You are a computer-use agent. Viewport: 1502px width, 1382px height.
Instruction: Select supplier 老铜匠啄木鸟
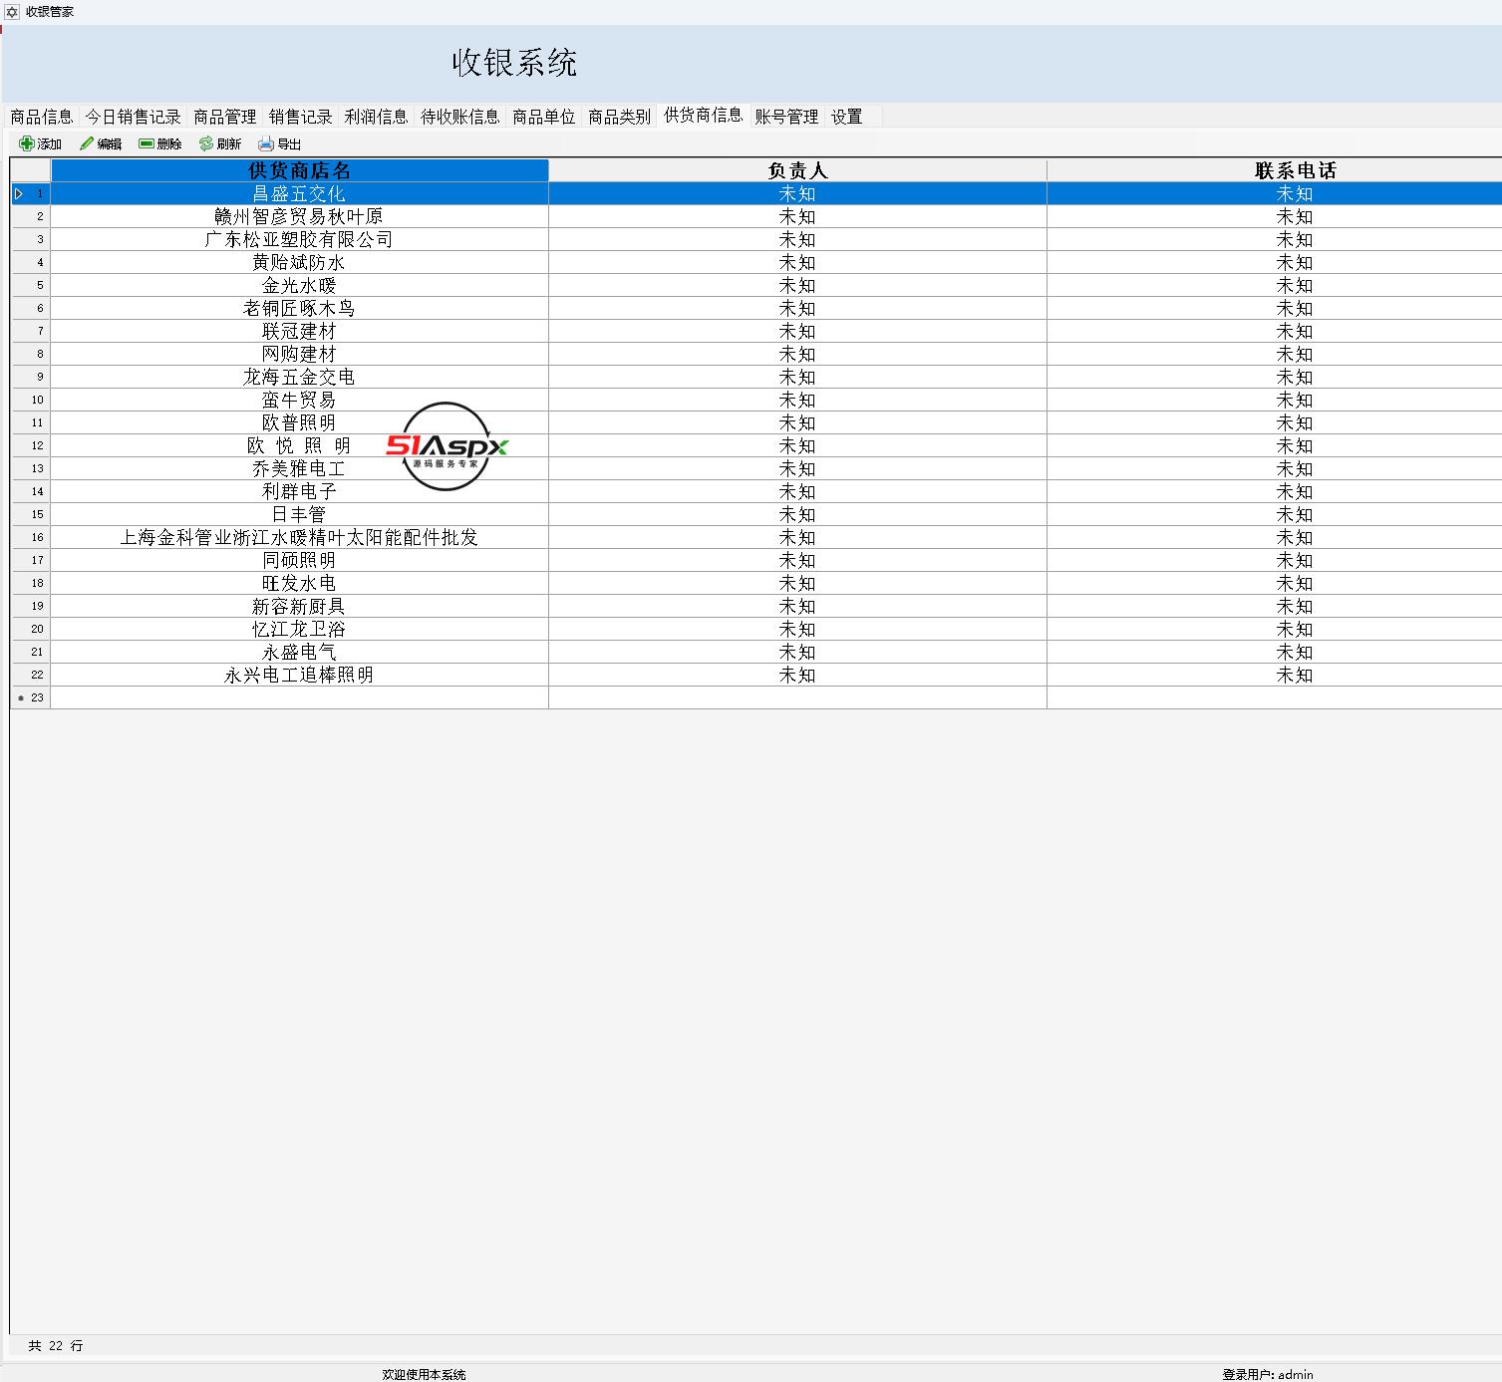(299, 308)
